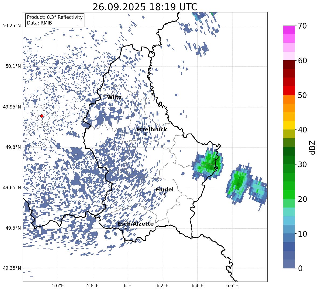Click the bright red colorbar swatch just above 50
The image size is (319, 291).
tap(289, 91)
